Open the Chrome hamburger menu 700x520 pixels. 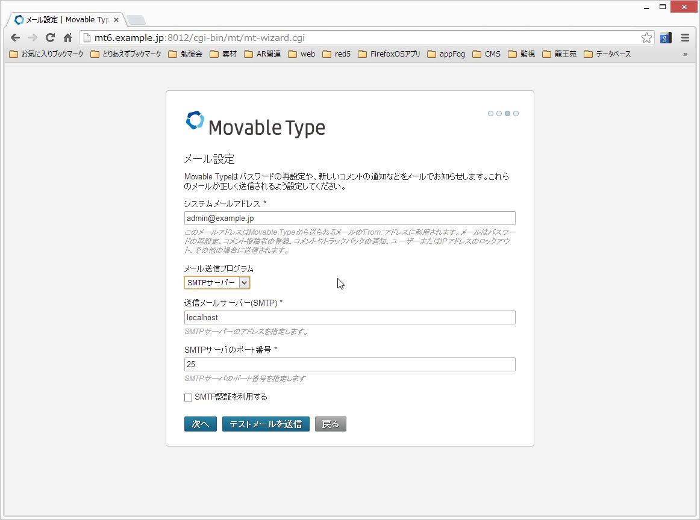686,38
